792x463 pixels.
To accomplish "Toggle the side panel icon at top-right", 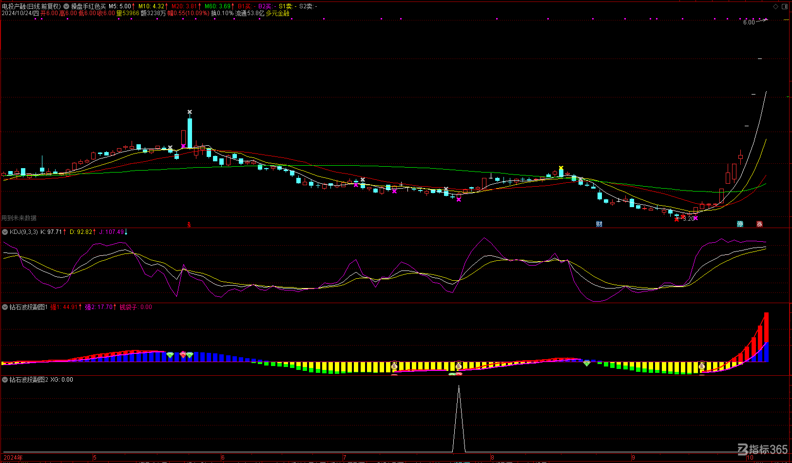I will (785, 6).
